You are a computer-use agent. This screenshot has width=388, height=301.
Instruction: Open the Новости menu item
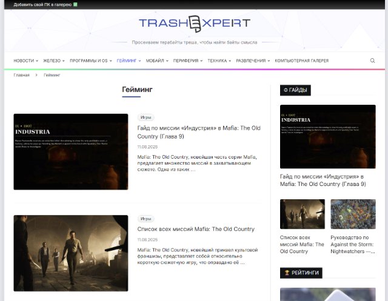point(24,61)
